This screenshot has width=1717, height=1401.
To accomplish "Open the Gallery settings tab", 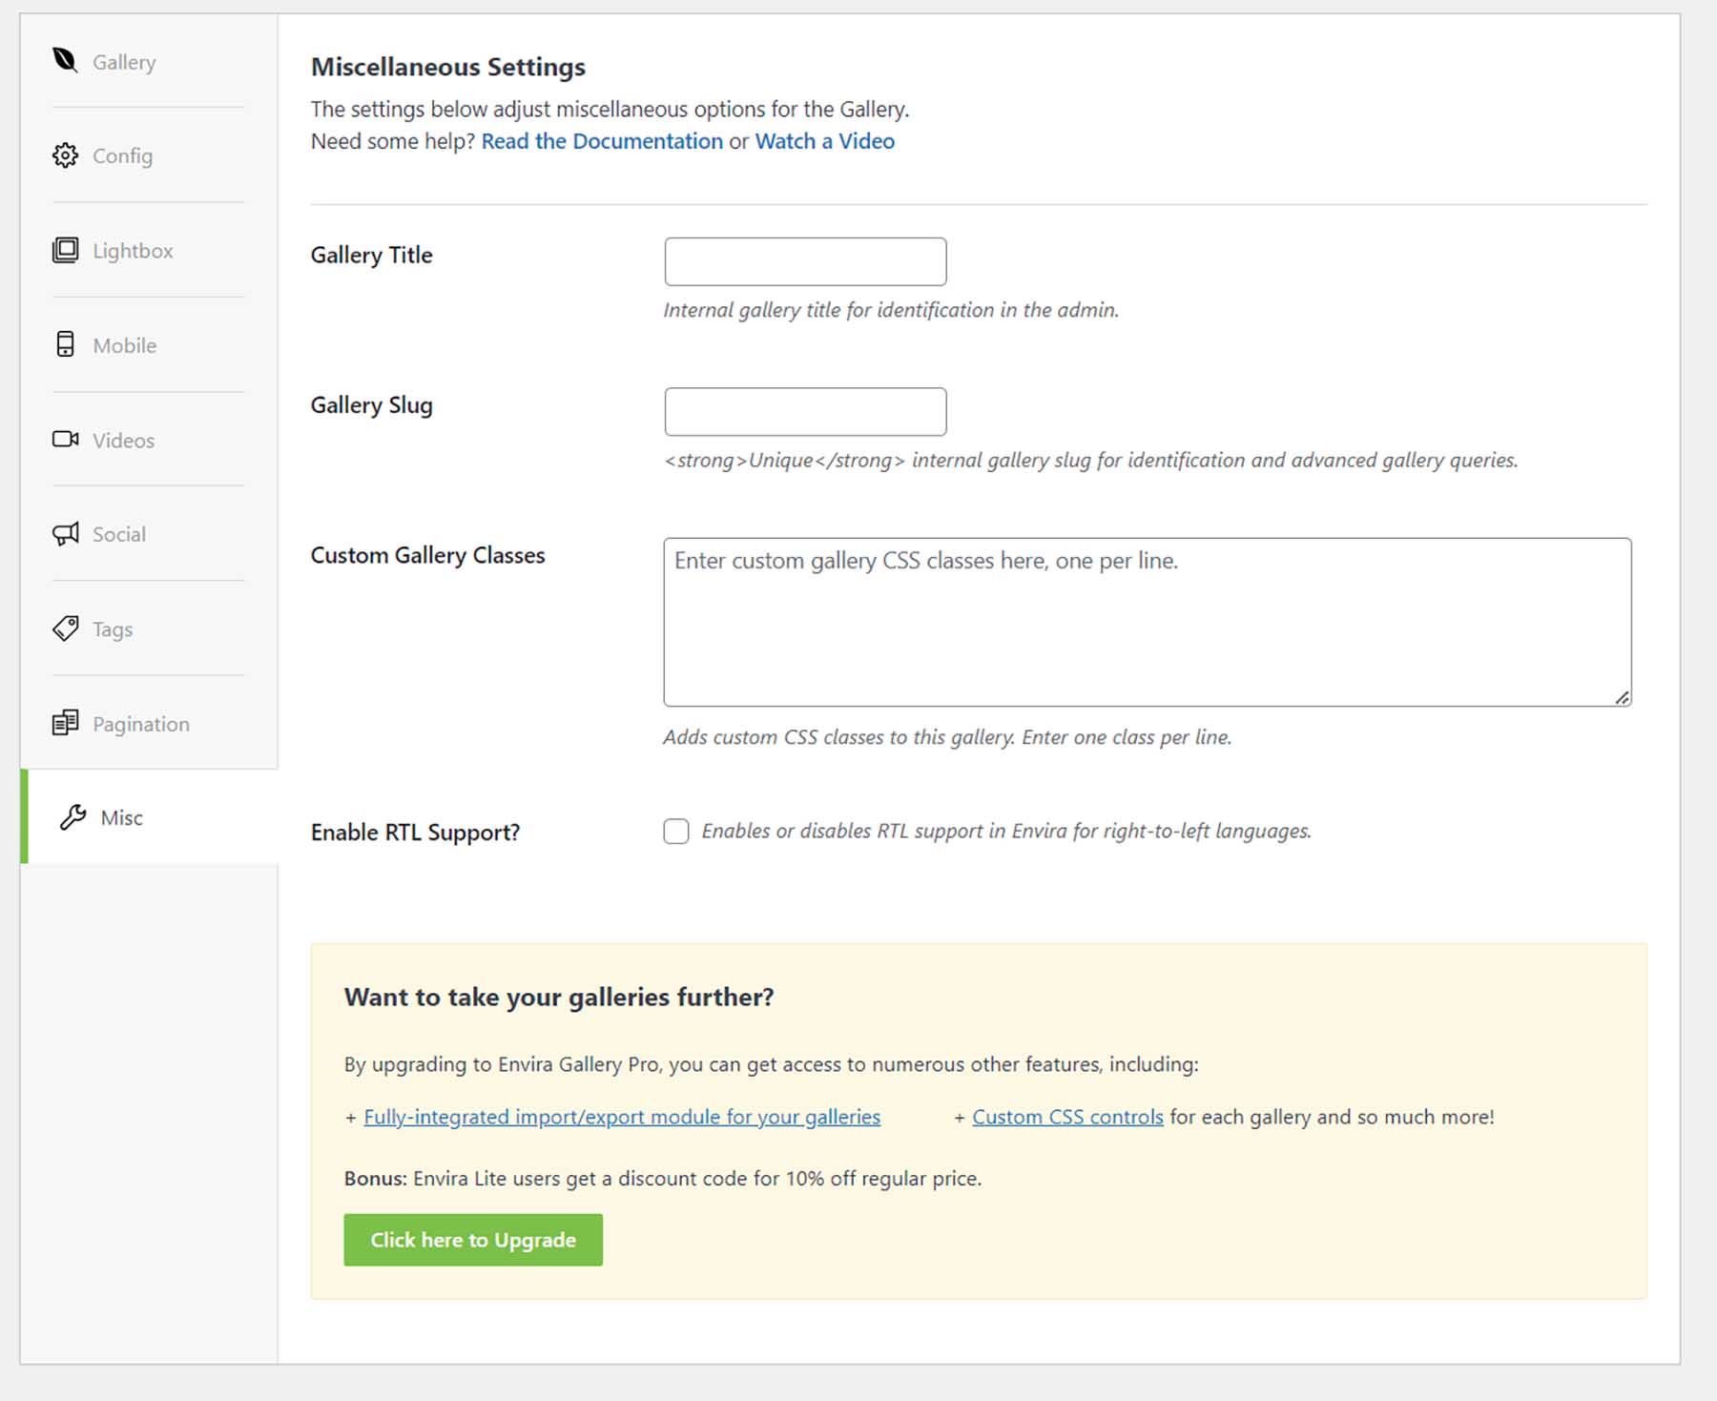I will pos(123,62).
